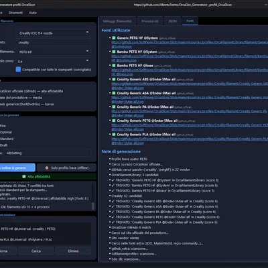
Task: Click the green check icon next to Bambu PETG HF @base
Action: (x=114, y=66)
